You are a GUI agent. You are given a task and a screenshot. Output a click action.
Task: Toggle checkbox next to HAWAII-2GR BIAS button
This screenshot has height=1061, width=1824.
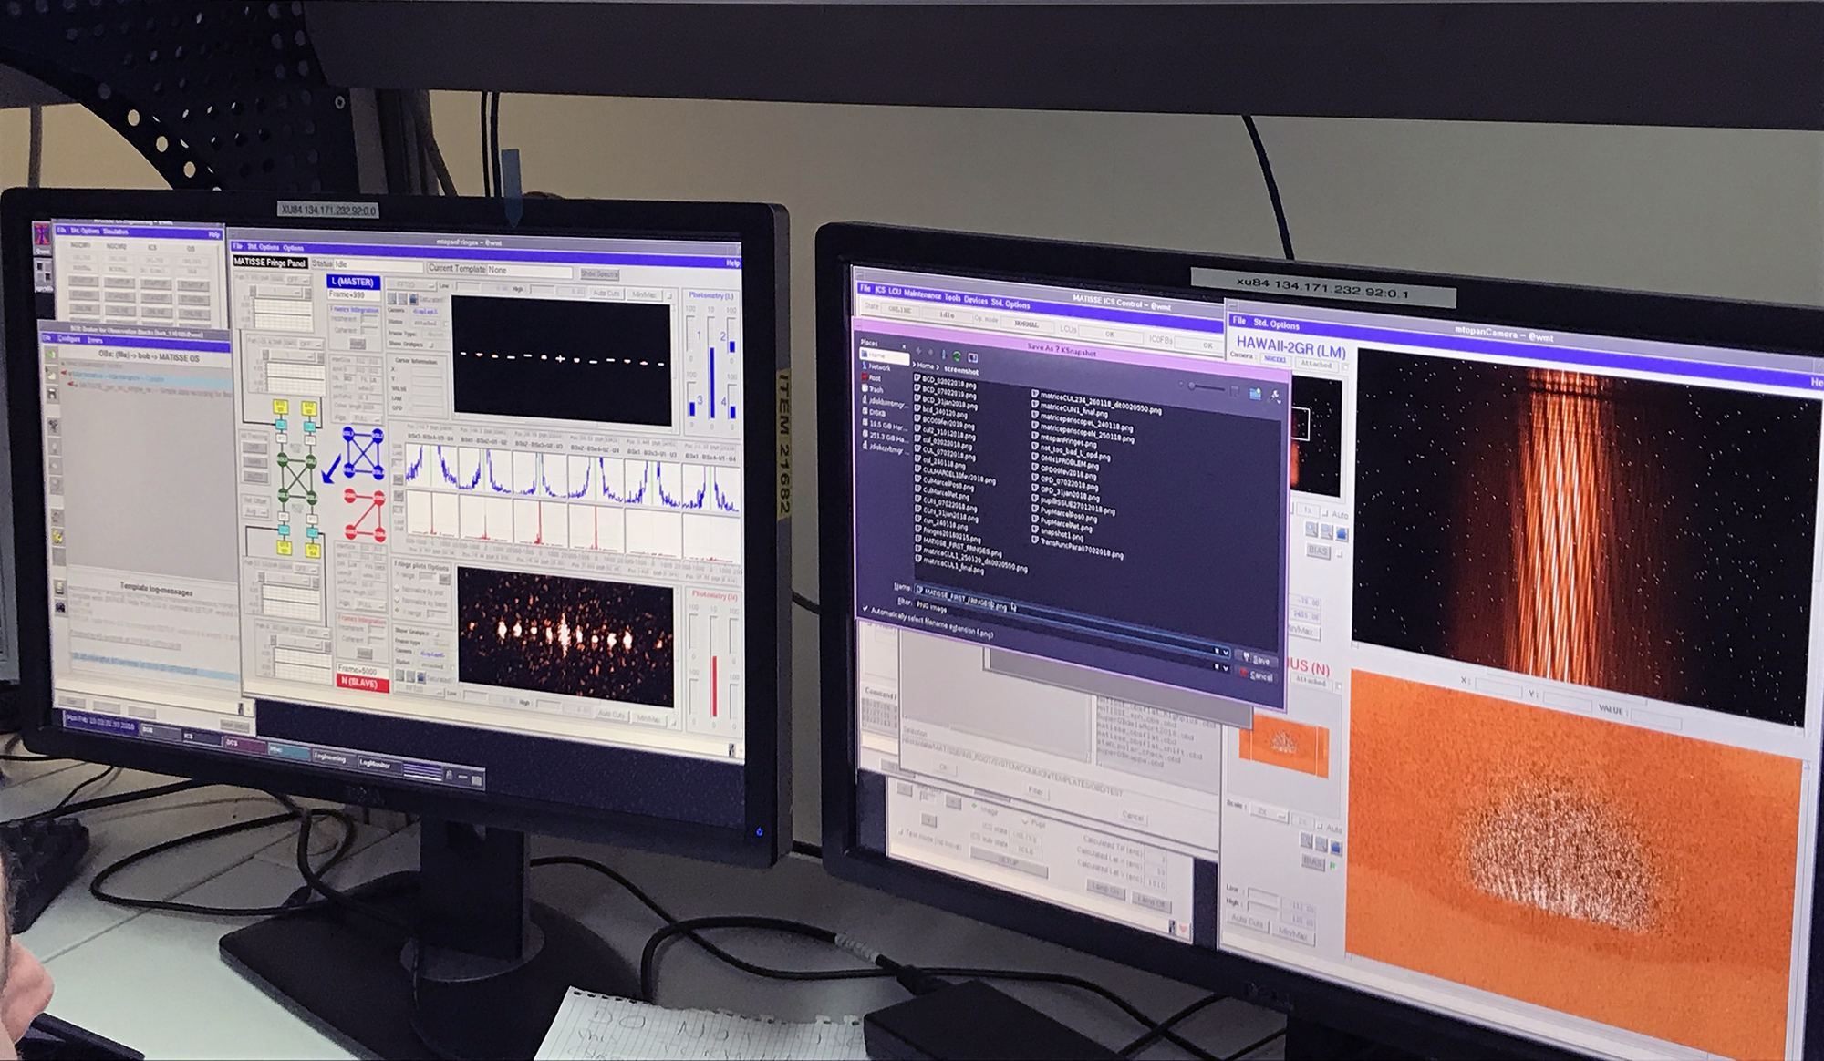[1340, 554]
